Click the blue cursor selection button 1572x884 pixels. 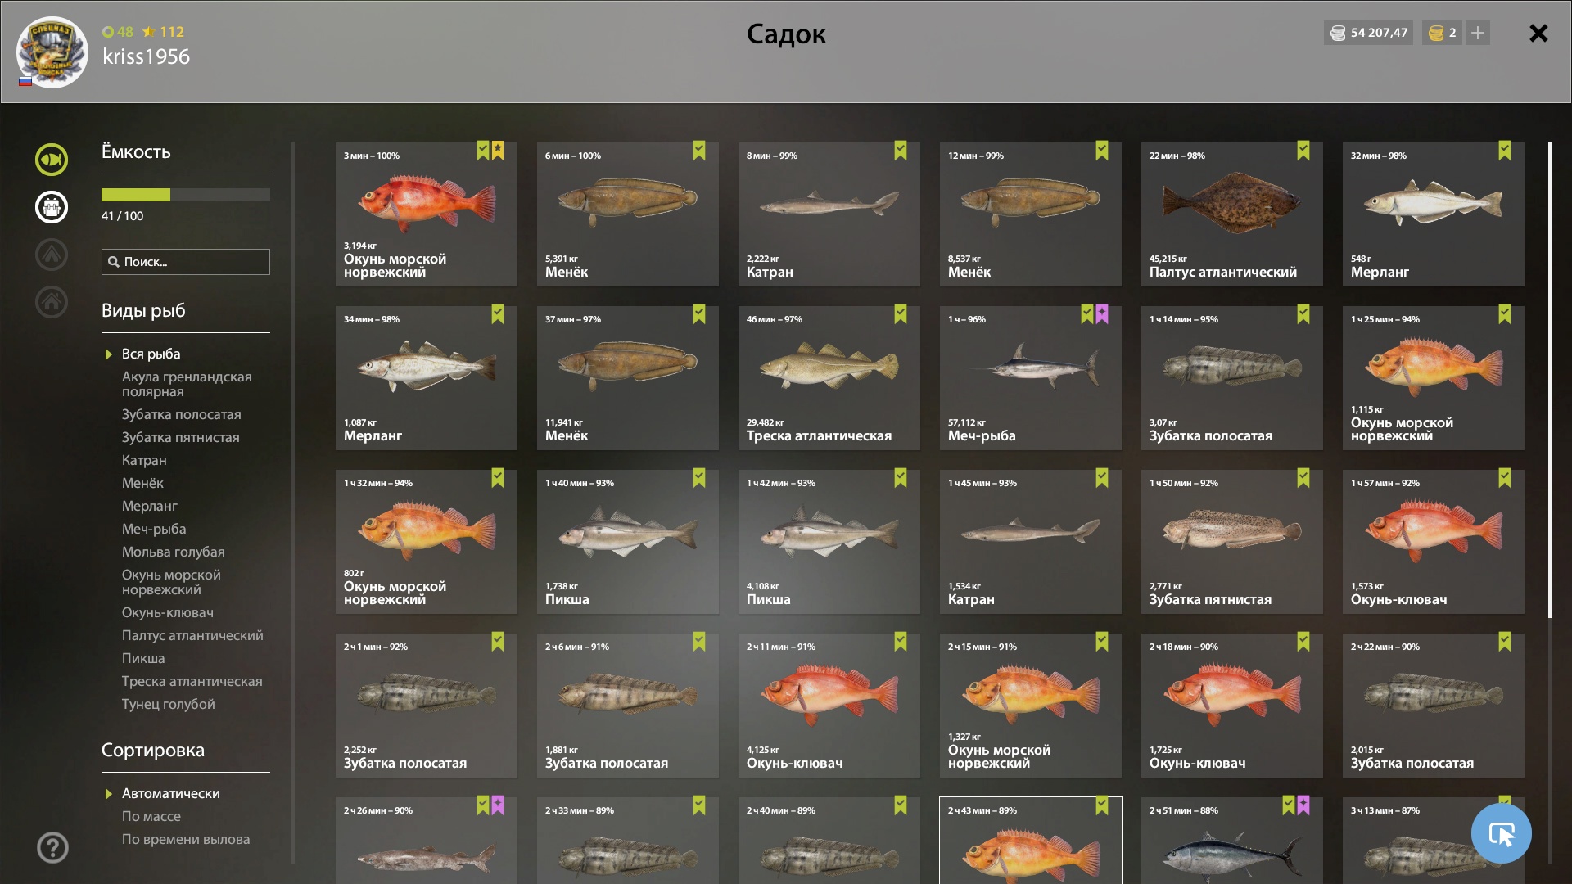tap(1501, 833)
